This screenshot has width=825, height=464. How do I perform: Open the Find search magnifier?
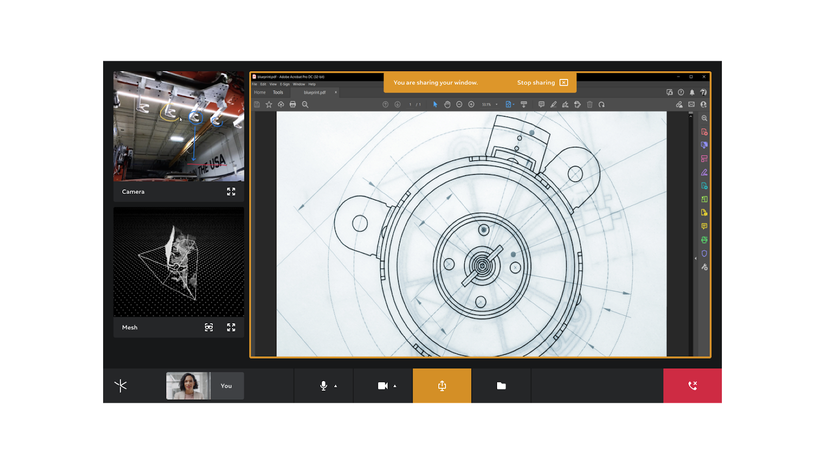coord(305,104)
